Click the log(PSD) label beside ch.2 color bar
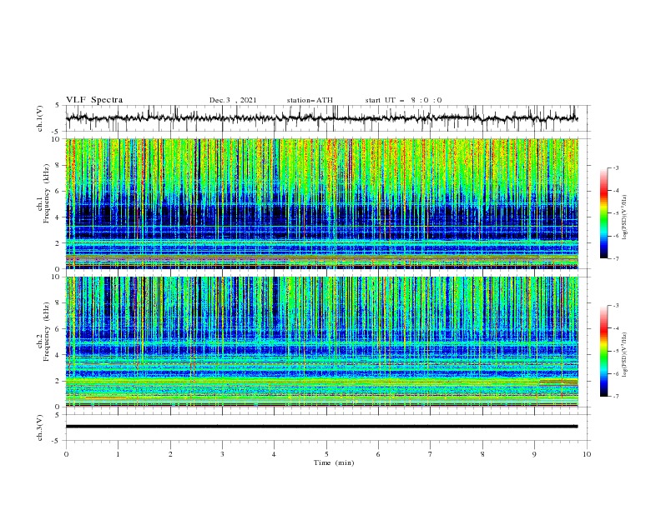 pyautogui.click(x=625, y=355)
